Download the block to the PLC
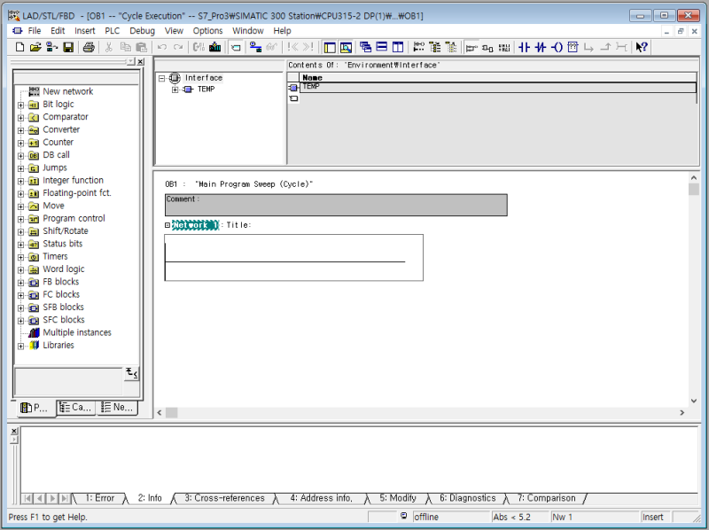Image resolution: width=709 pixels, height=530 pixels. [50, 47]
